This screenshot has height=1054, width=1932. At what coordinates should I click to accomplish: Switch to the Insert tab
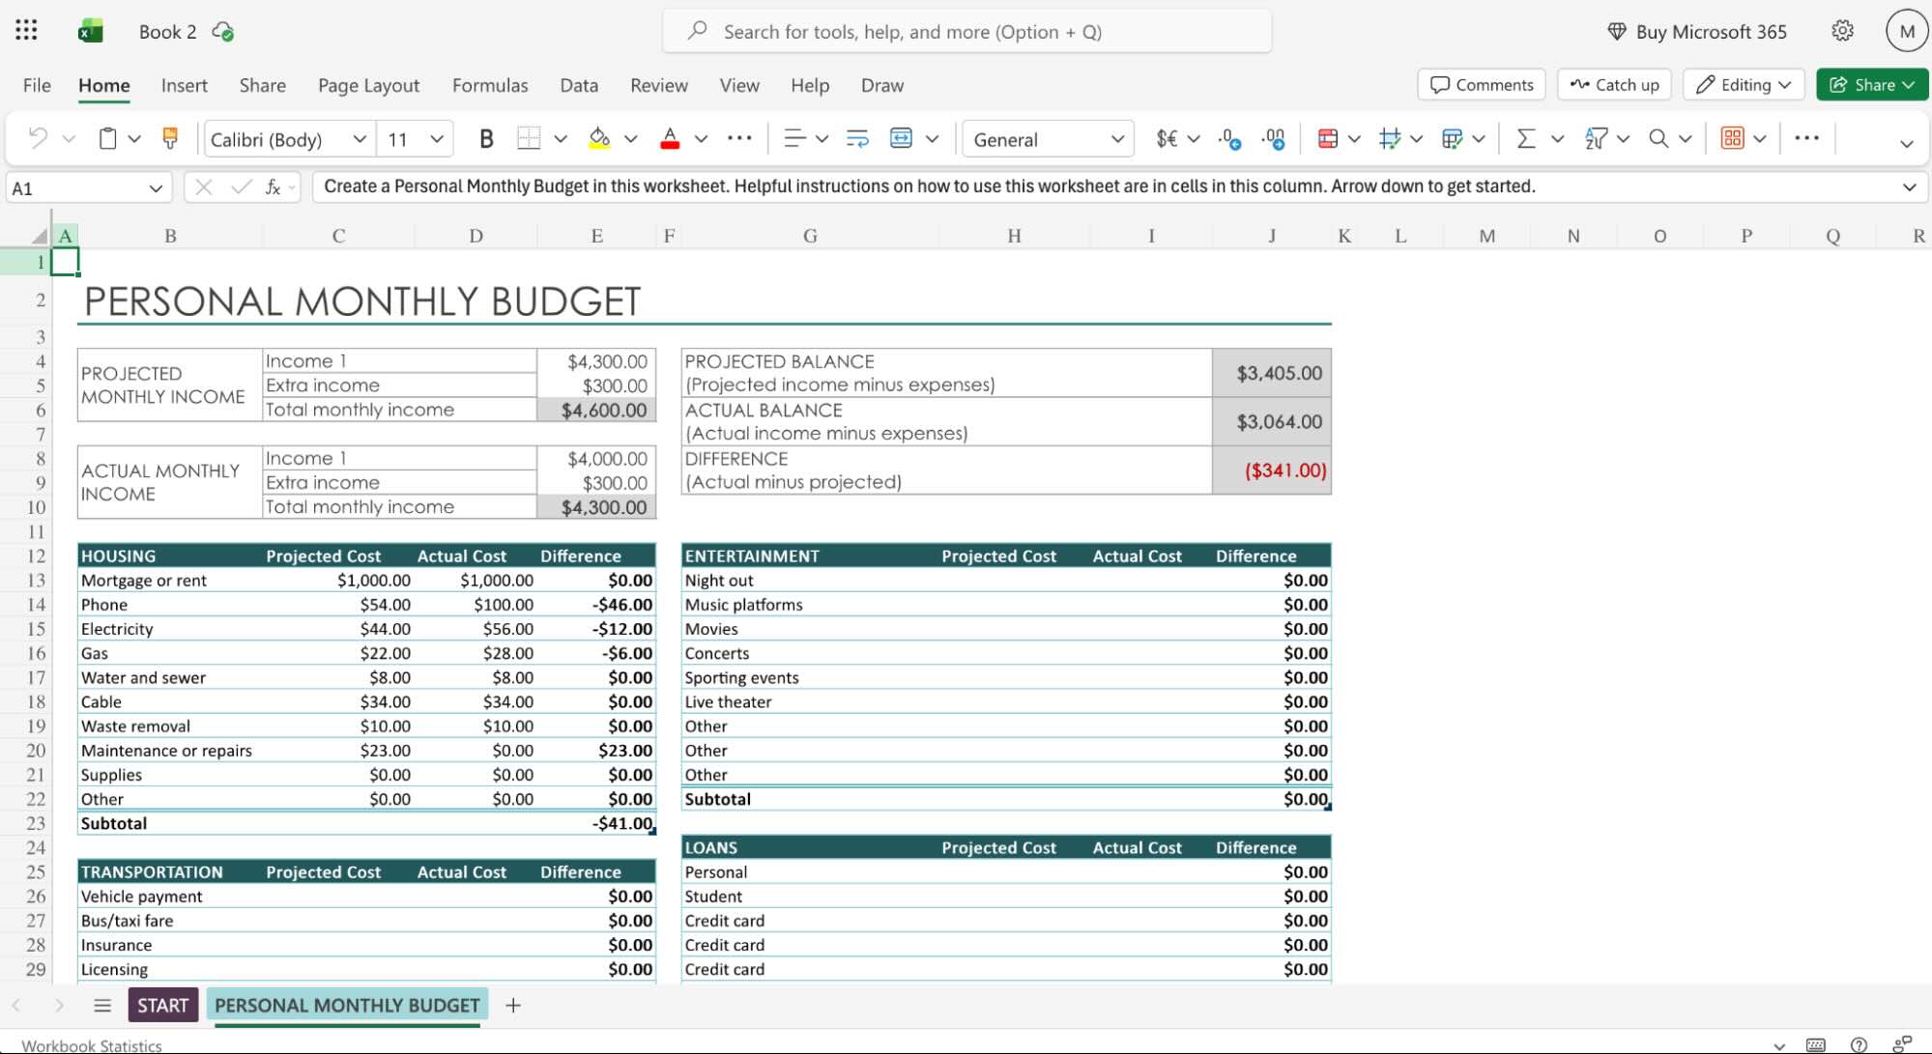tap(184, 85)
